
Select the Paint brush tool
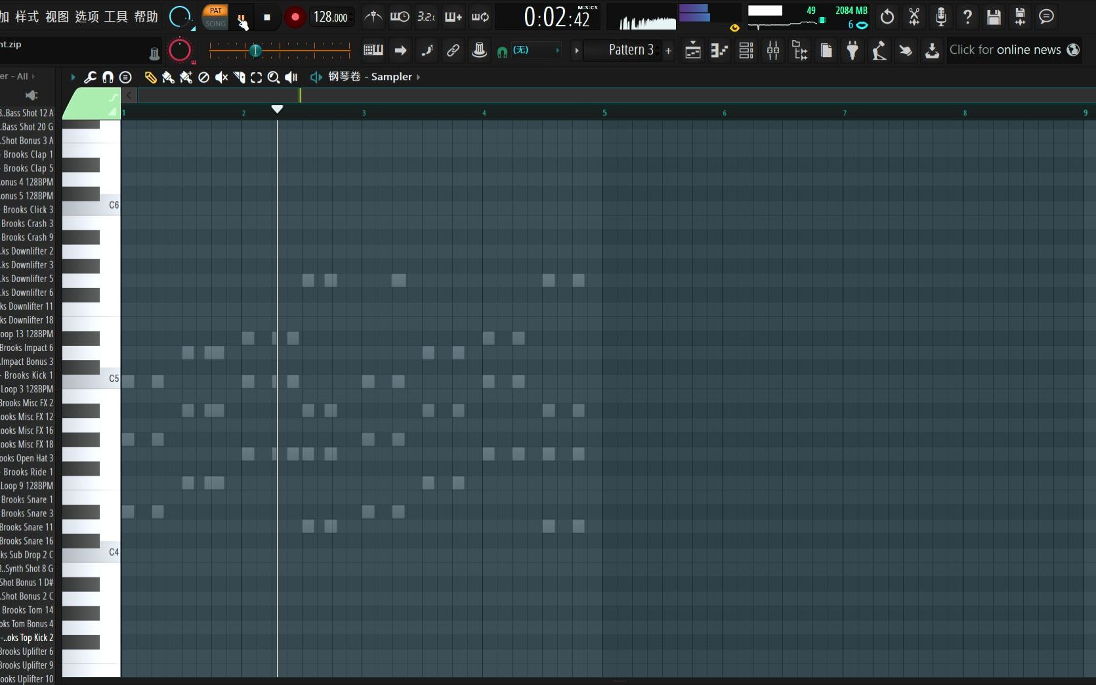tap(168, 77)
